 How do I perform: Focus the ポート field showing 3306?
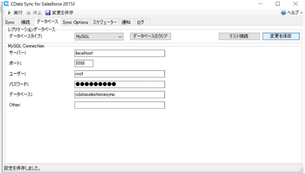(x=84, y=63)
